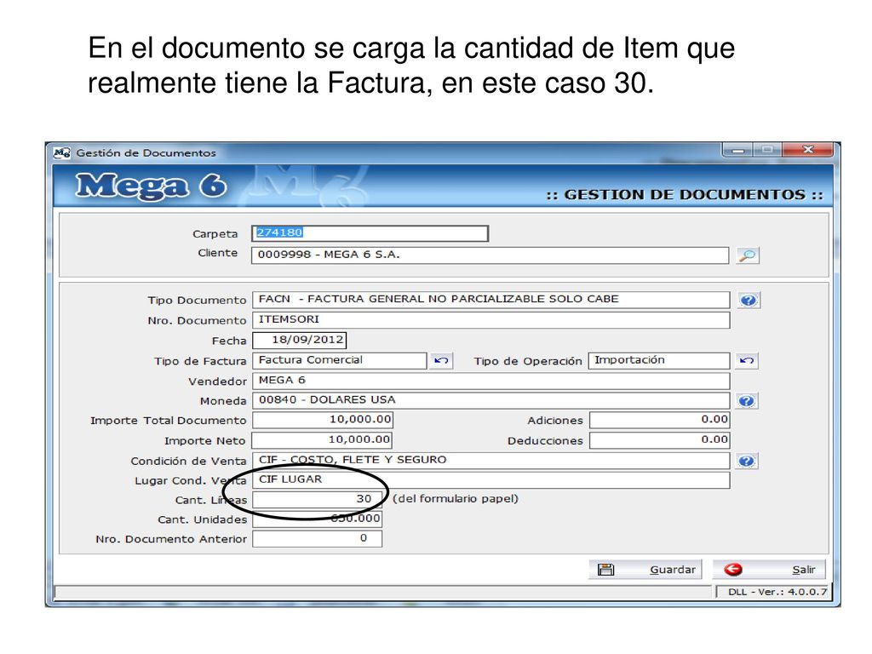Click the magnifier search icon beside Cliente

click(x=748, y=255)
